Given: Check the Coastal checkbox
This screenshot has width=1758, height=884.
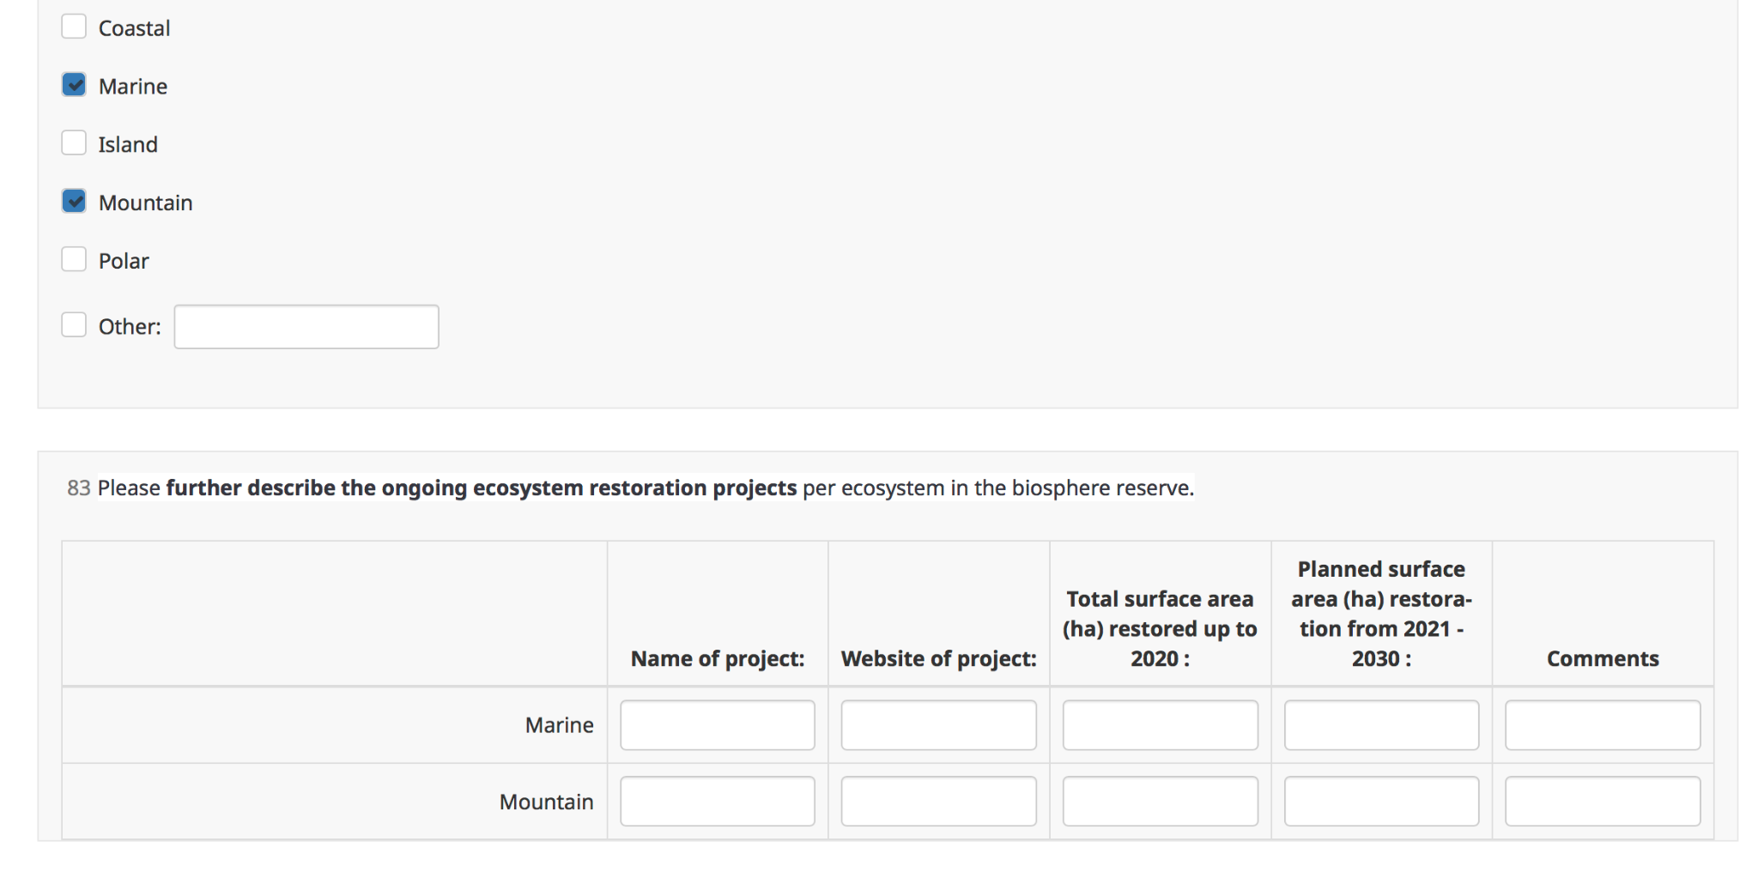Looking at the screenshot, I should click(74, 27).
